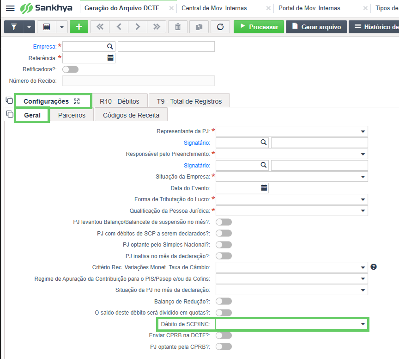
Task: Go to first record arrow
Action: 100,27
